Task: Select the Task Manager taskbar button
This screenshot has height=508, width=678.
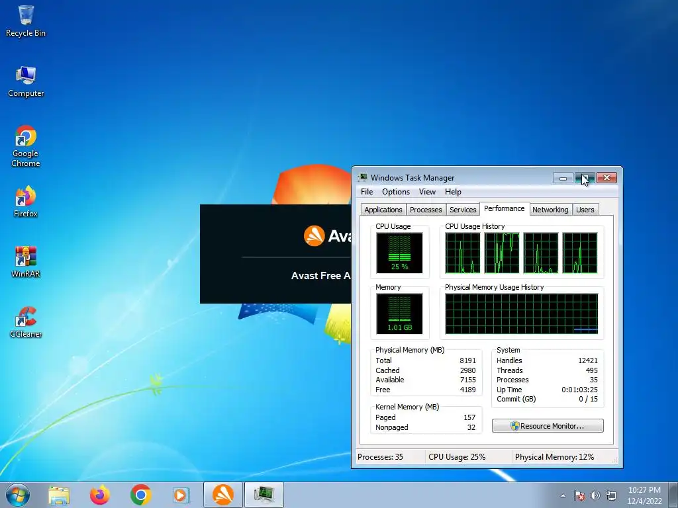Action: (264, 495)
